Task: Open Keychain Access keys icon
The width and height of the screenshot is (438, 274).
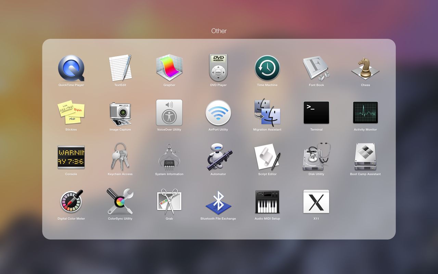Action: [x=120, y=157]
